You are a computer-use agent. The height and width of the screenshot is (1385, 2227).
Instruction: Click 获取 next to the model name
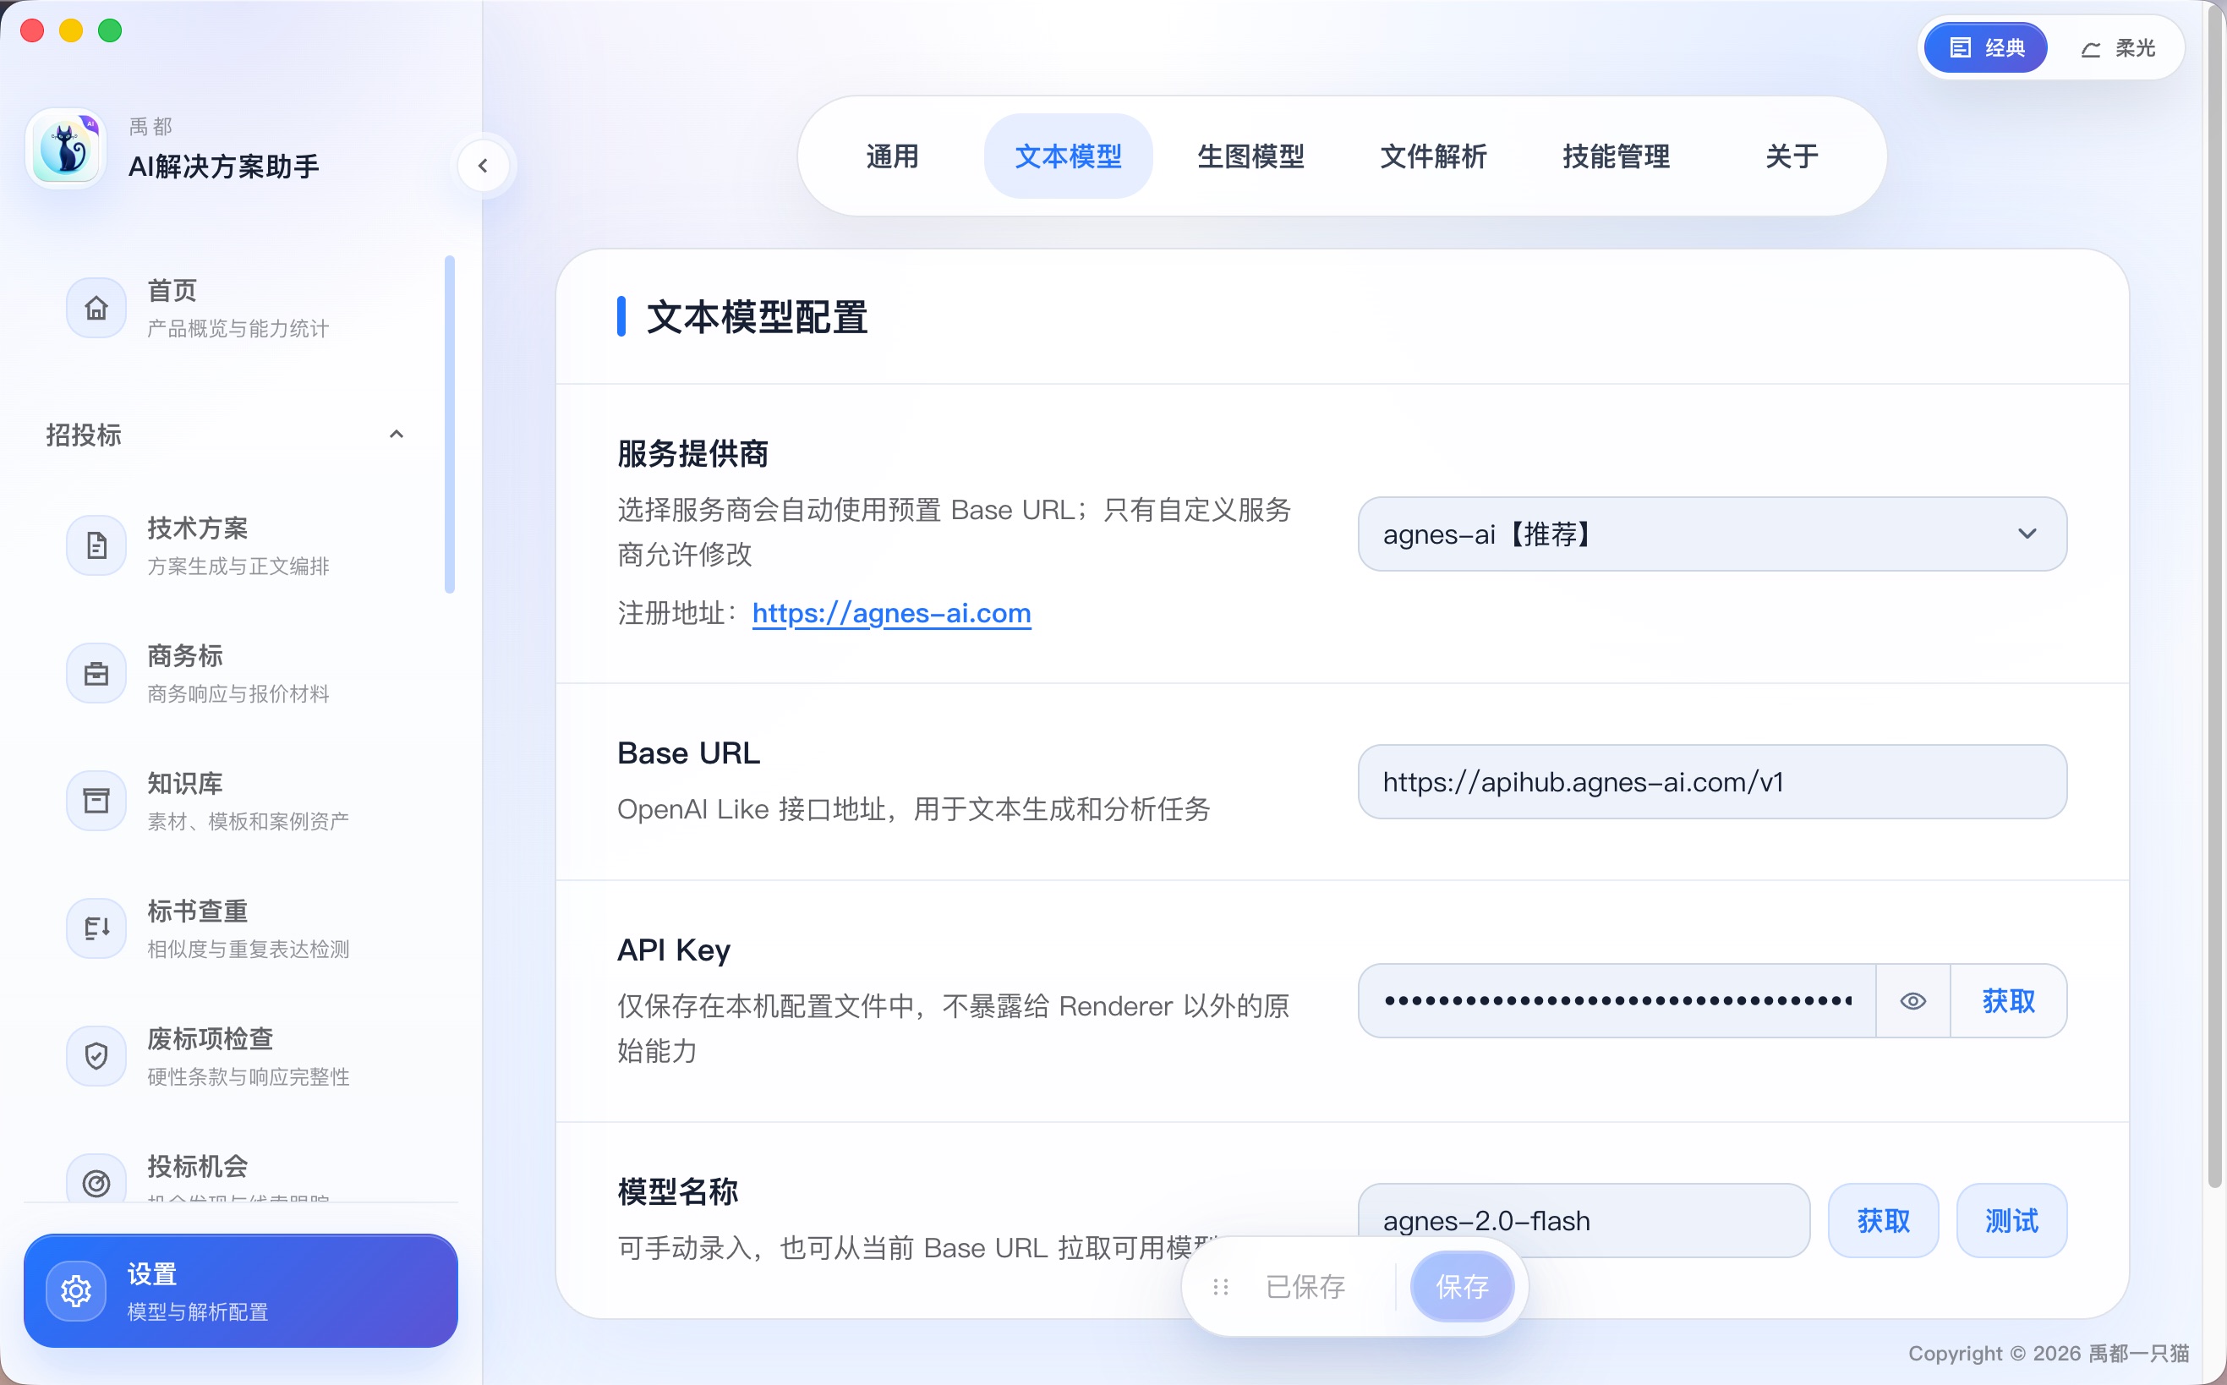click(x=1883, y=1221)
